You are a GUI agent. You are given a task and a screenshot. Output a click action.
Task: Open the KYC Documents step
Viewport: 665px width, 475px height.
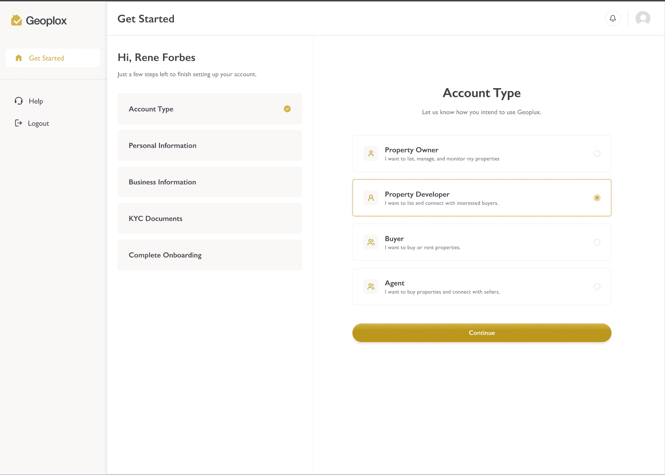point(210,218)
